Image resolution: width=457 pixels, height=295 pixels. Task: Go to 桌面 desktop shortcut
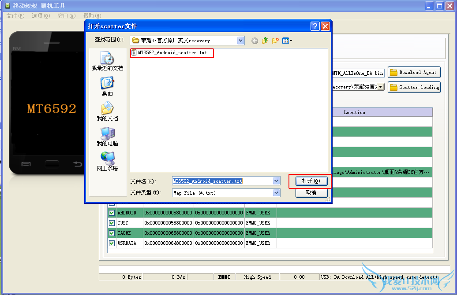[x=107, y=86]
